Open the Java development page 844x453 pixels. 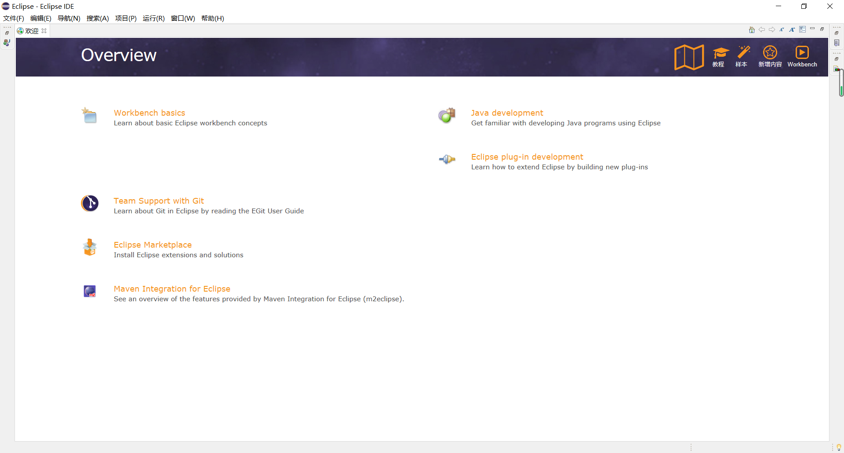coord(506,113)
